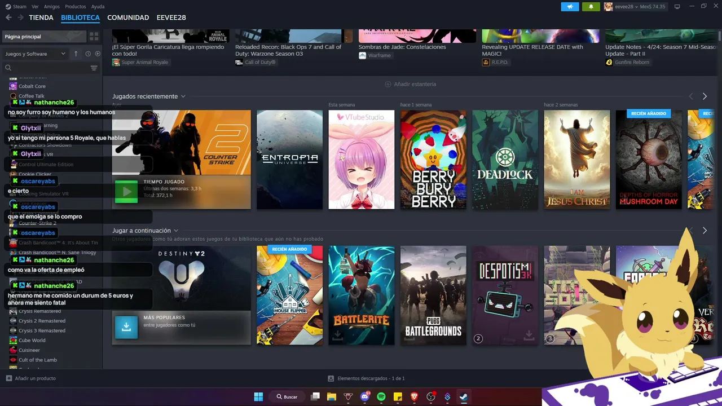Switch library to collections grid view
The width and height of the screenshot is (722, 406).
94,37
